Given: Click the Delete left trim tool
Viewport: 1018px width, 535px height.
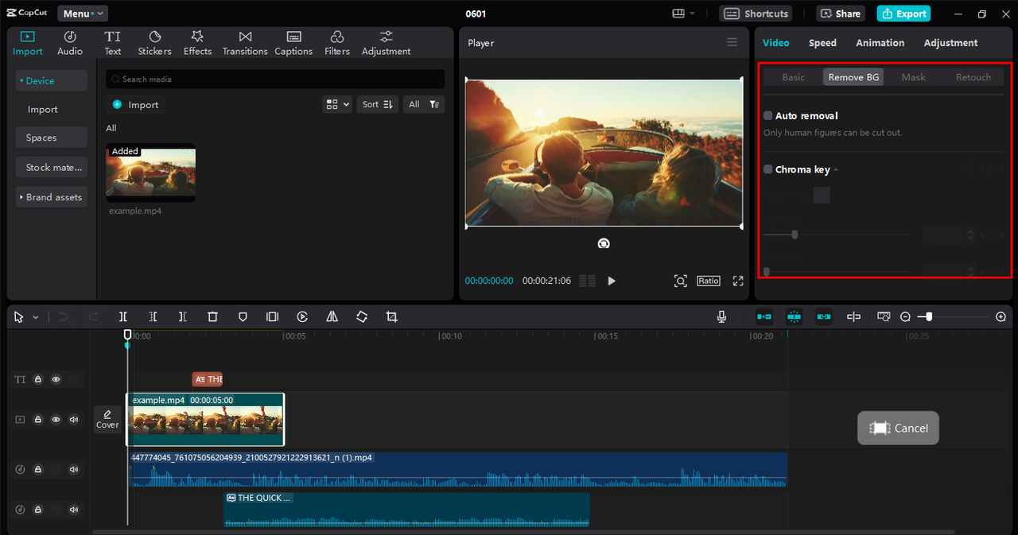Looking at the screenshot, I should click(x=153, y=316).
